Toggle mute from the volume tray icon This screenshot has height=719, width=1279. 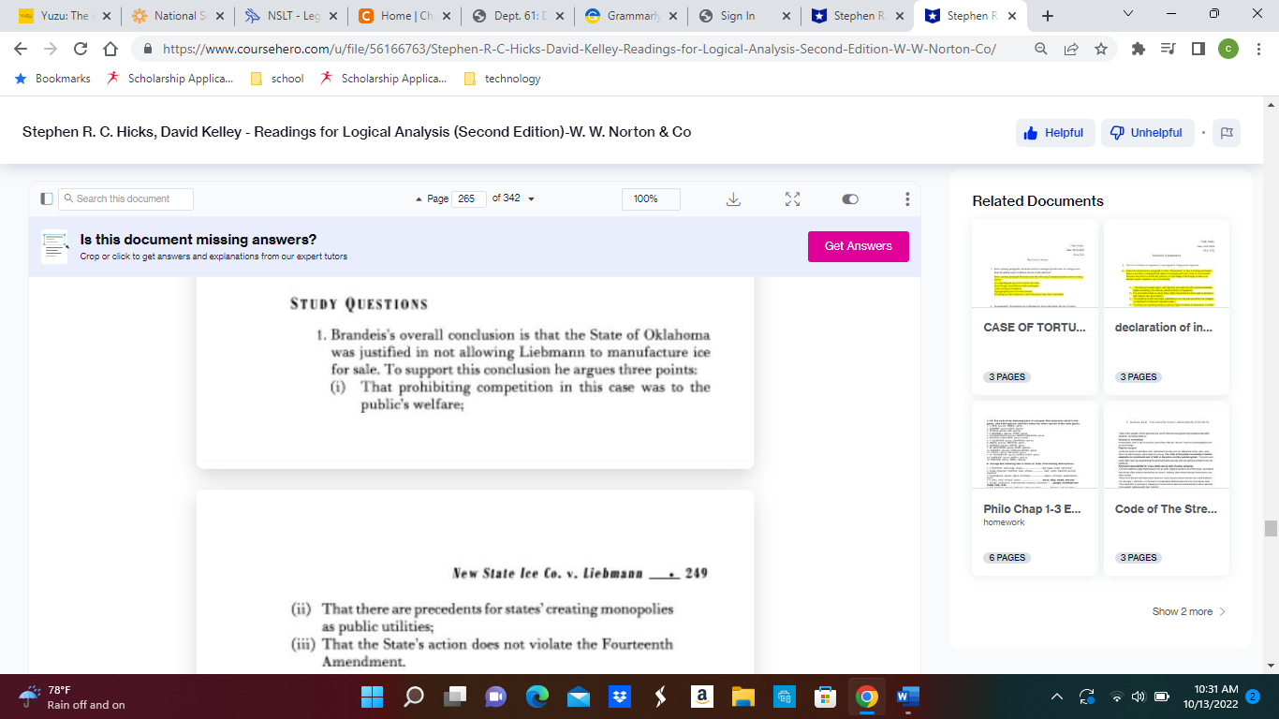[1138, 696]
